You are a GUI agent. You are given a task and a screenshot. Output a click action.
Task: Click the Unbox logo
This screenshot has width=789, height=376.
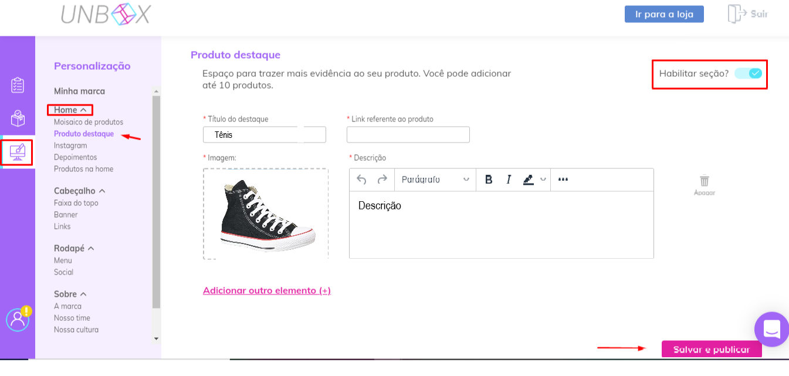point(106,15)
